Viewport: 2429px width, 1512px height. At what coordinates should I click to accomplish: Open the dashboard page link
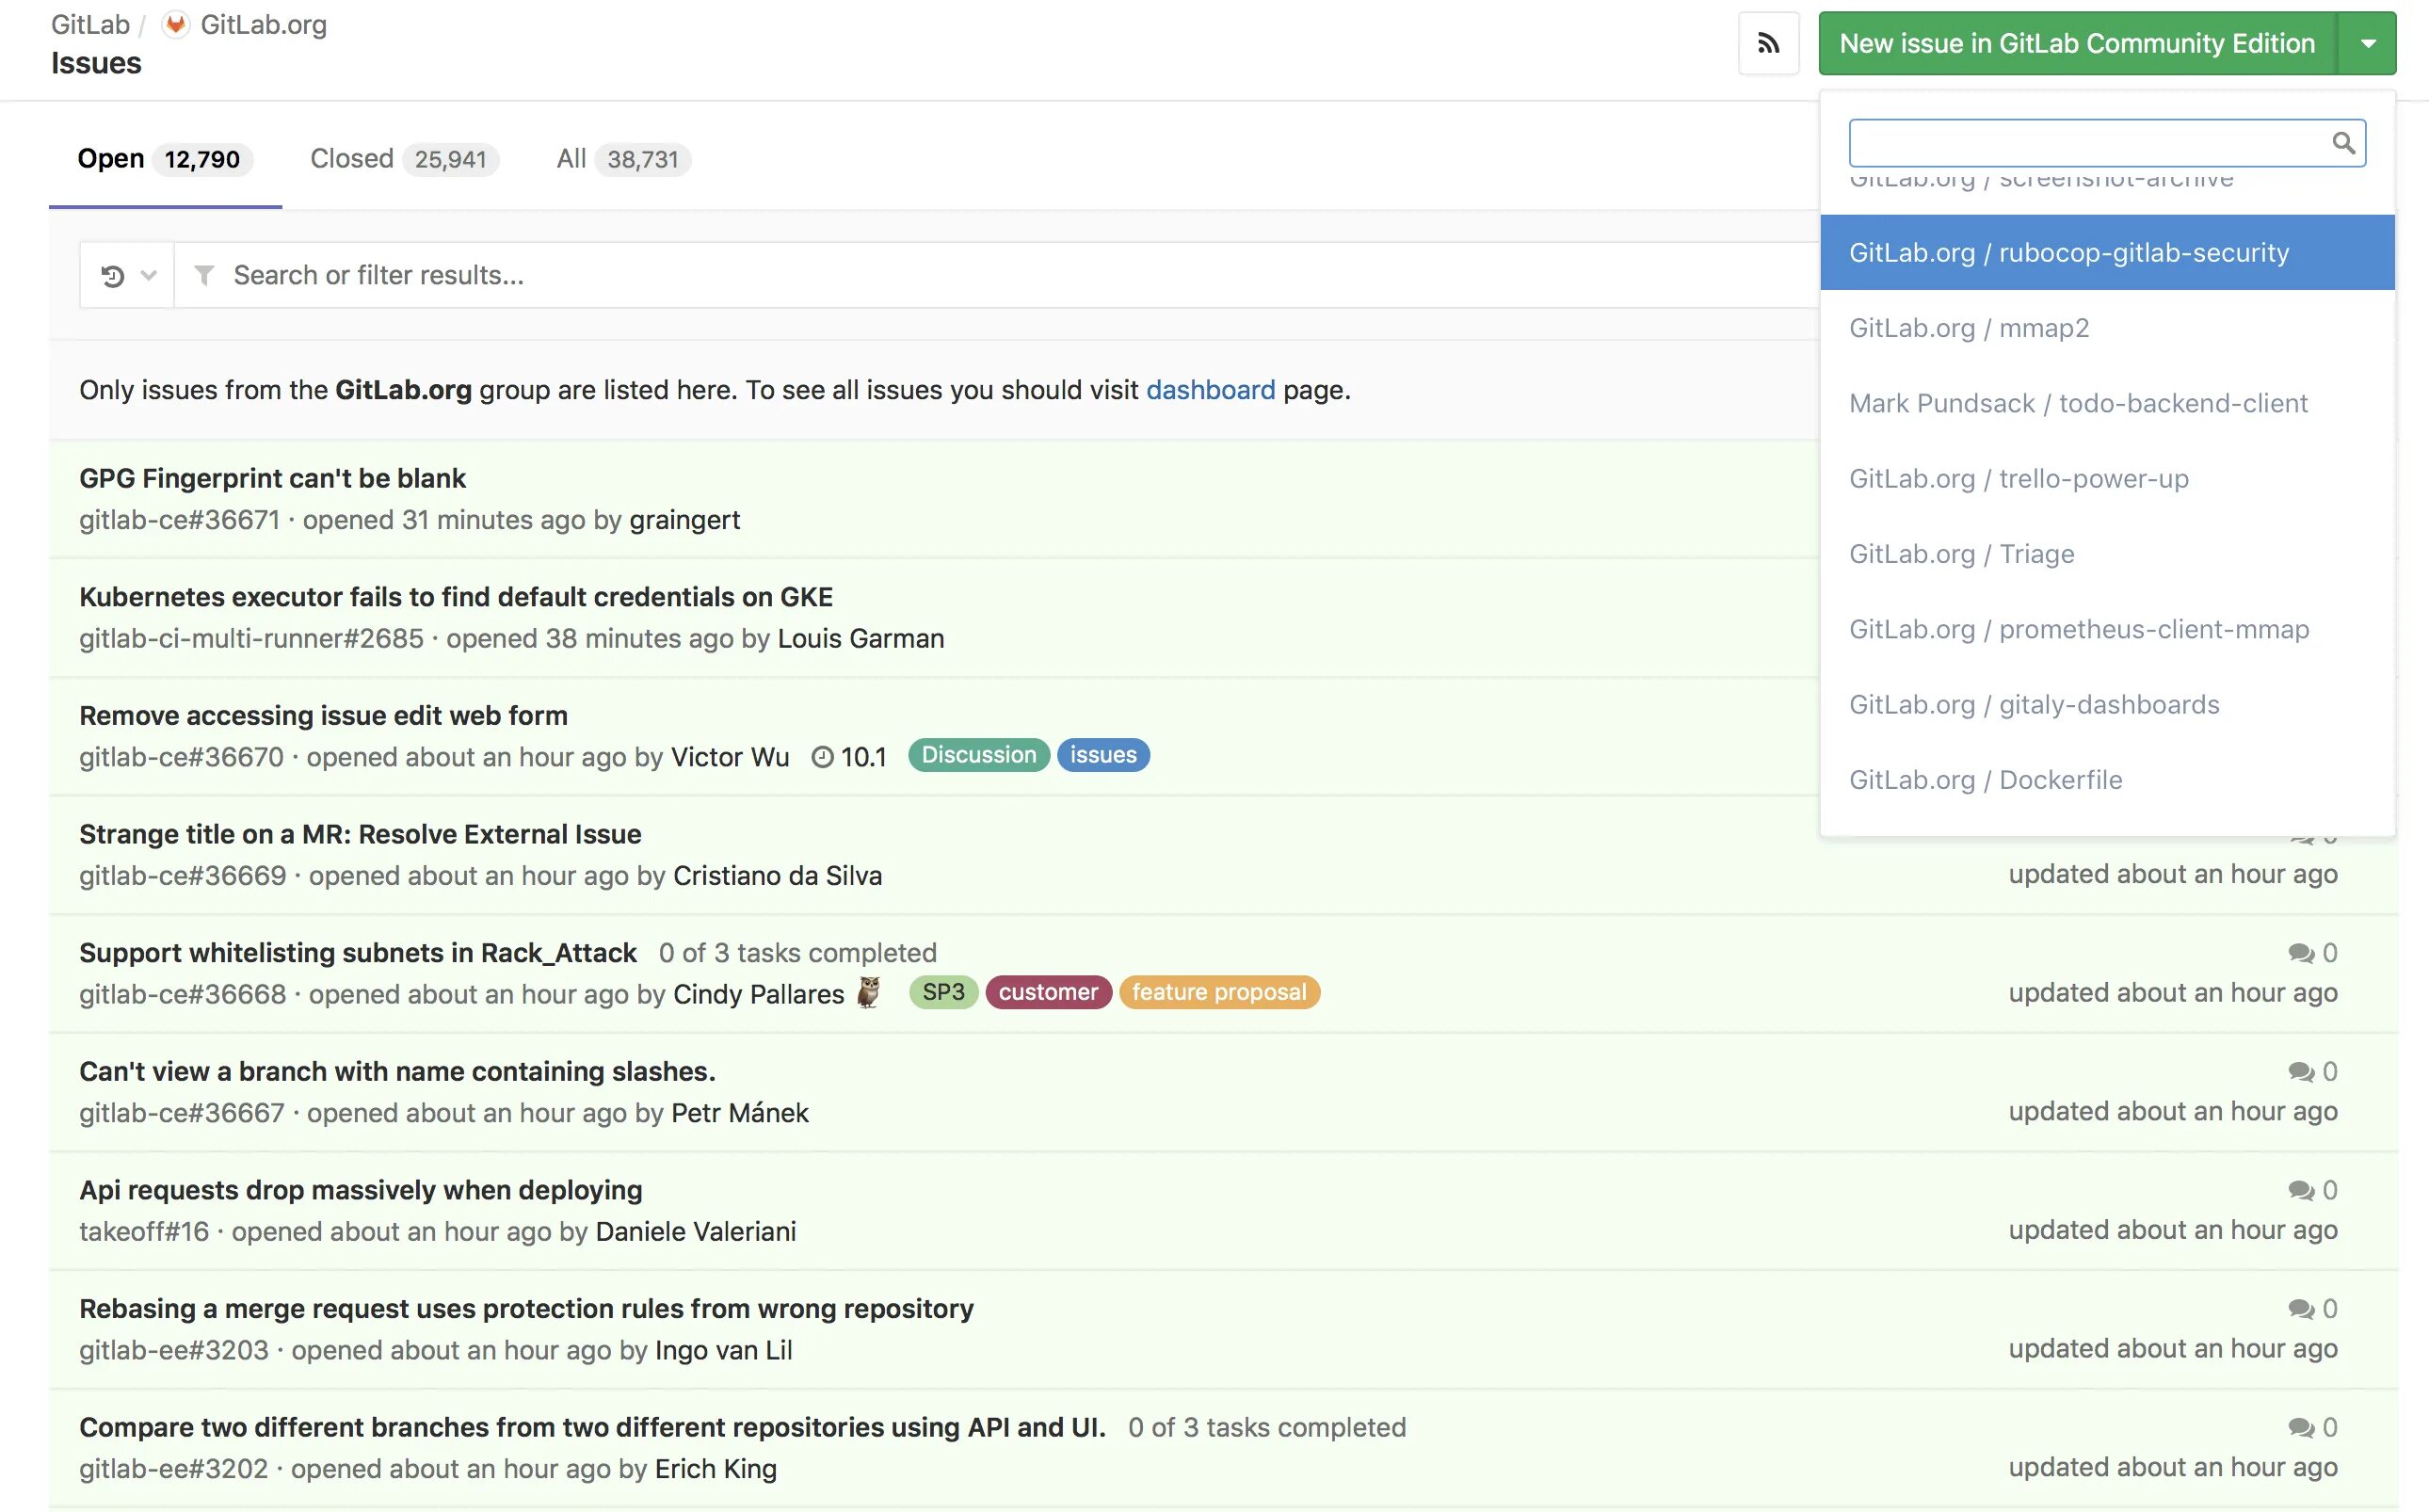coord(1210,390)
